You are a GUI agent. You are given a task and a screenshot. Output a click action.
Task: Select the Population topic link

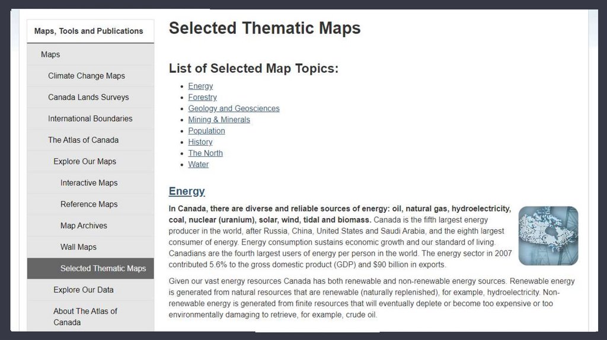coord(206,131)
